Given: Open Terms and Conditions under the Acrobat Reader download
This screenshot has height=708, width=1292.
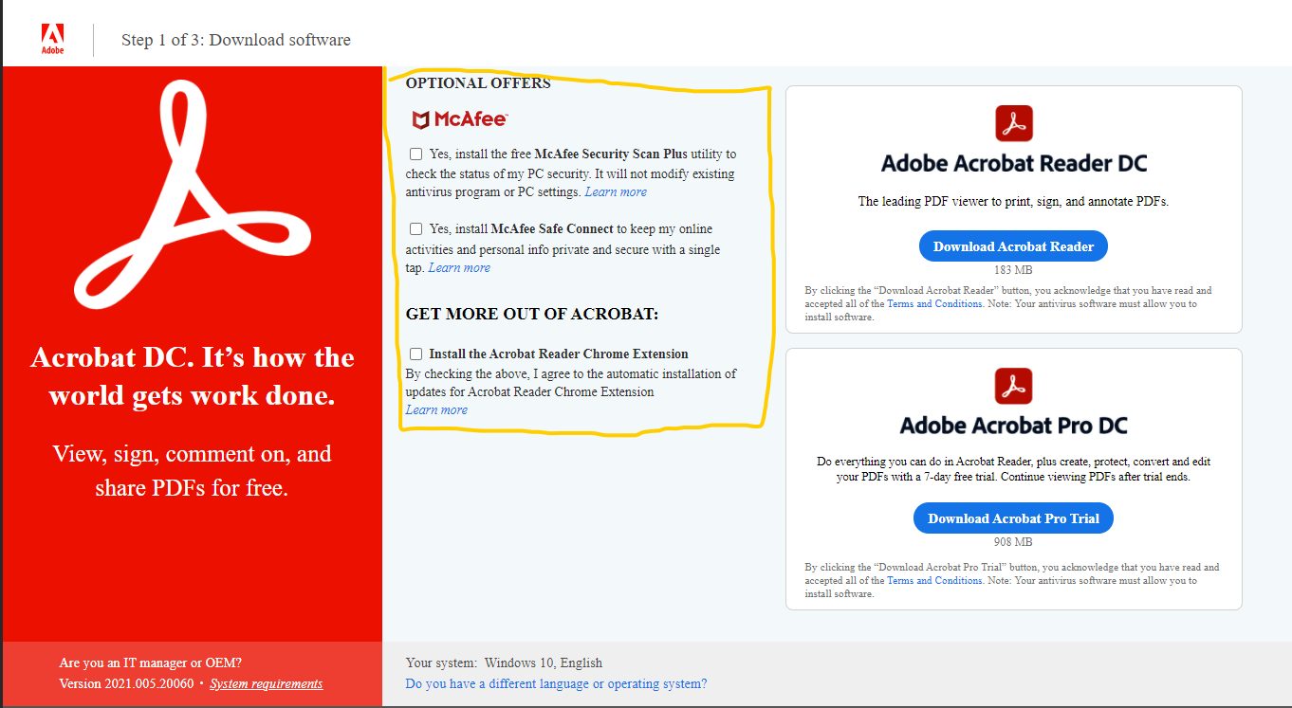Looking at the screenshot, I should (934, 304).
